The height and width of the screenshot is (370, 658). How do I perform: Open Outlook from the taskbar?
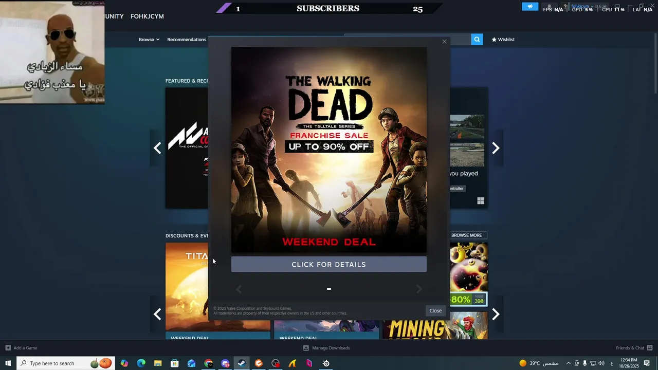tap(191, 363)
